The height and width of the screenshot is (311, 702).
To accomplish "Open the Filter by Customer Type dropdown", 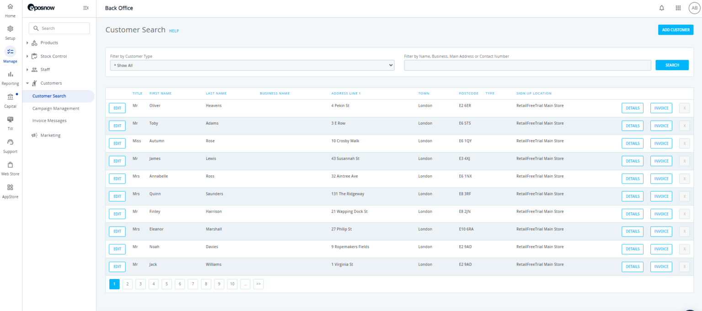I will [252, 65].
